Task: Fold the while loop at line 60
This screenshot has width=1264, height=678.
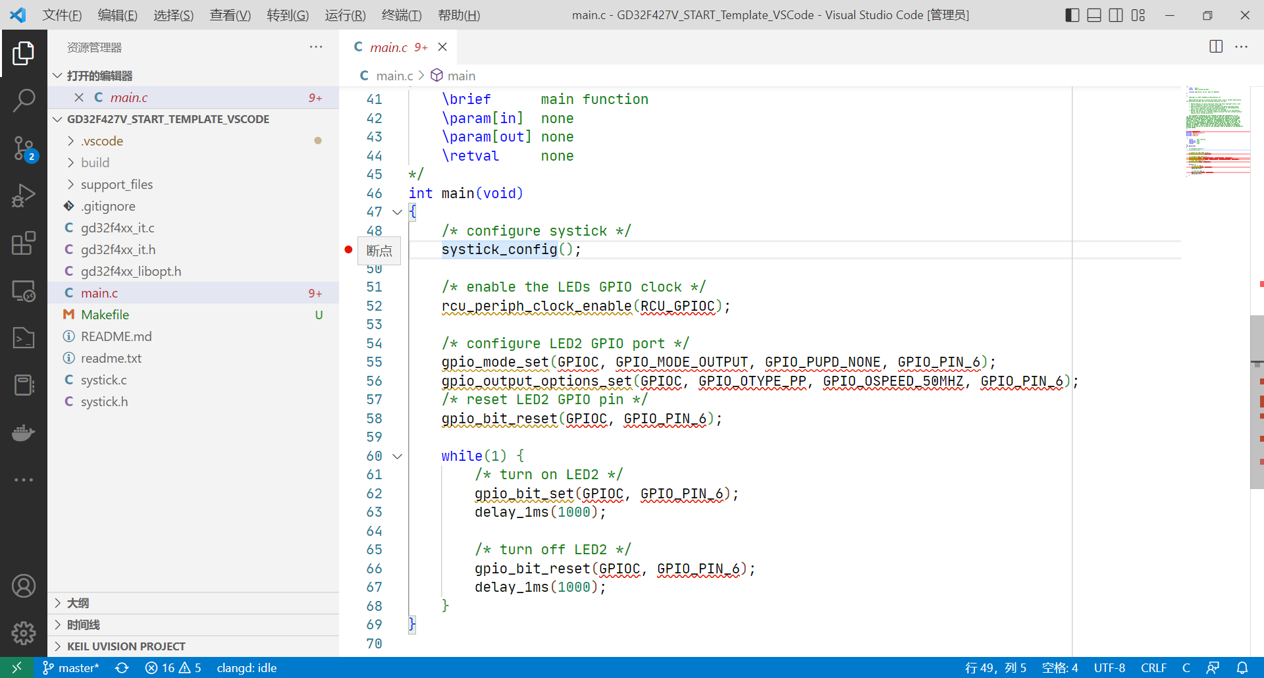Action: (x=397, y=456)
